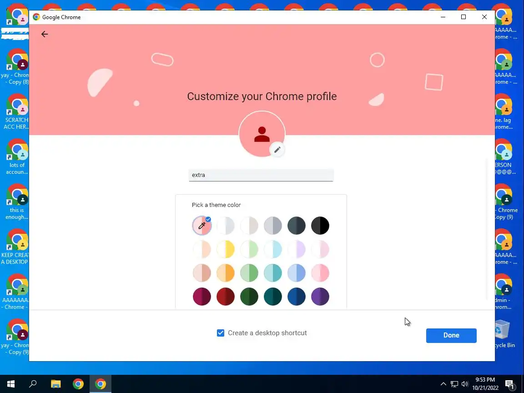This screenshot has height=393, width=524.
Task: Choose the dark green theme color
Action: [249, 297]
